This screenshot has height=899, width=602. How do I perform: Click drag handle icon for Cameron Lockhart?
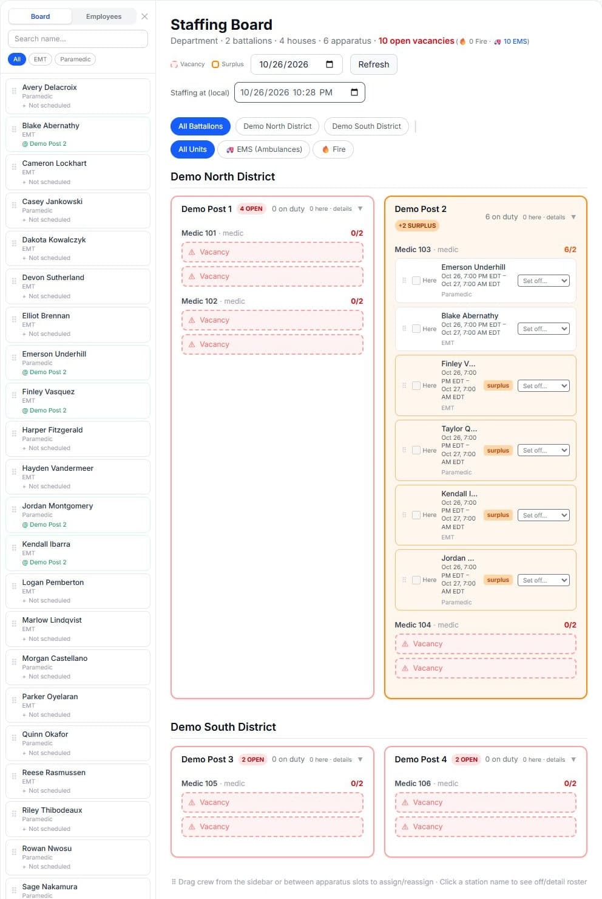tap(14, 167)
